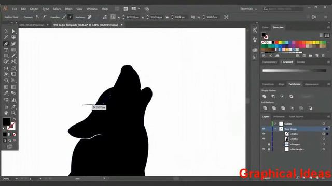
Task: Open the Pathfinder panel options menu
Action: tap(328, 84)
